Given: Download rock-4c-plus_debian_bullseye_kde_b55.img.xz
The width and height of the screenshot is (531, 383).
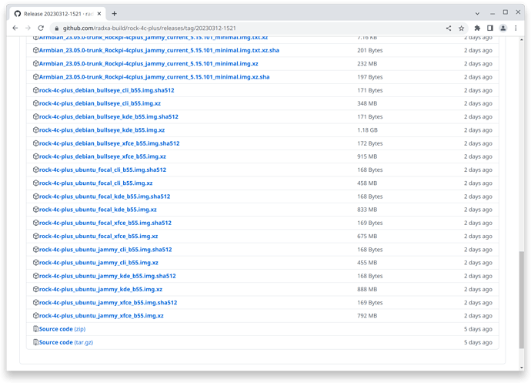Looking at the screenshot, I should [x=102, y=130].
